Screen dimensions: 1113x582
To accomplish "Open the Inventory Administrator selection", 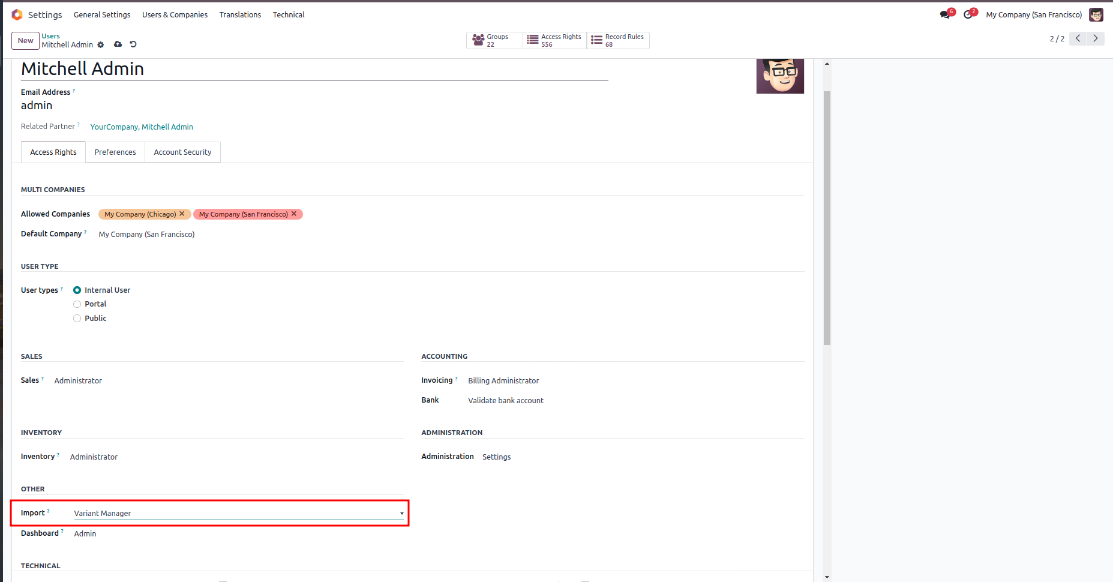I will pos(94,457).
